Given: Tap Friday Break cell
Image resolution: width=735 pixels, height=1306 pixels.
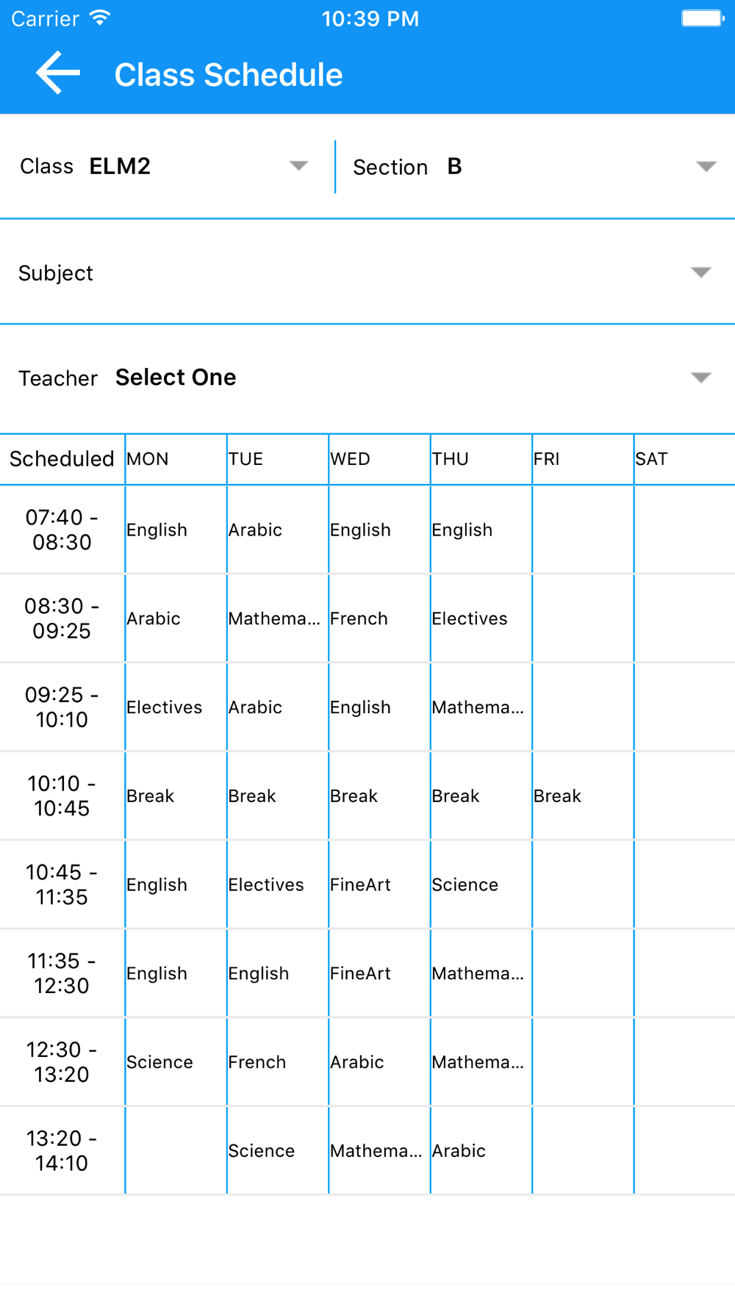Looking at the screenshot, I should pyautogui.click(x=583, y=795).
